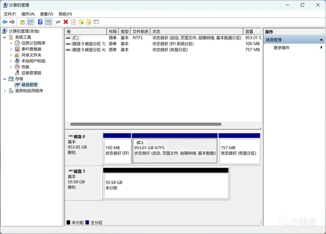Toggle the show/hide action pane icon
Viewport: 326px width, 234px height.
48,22
